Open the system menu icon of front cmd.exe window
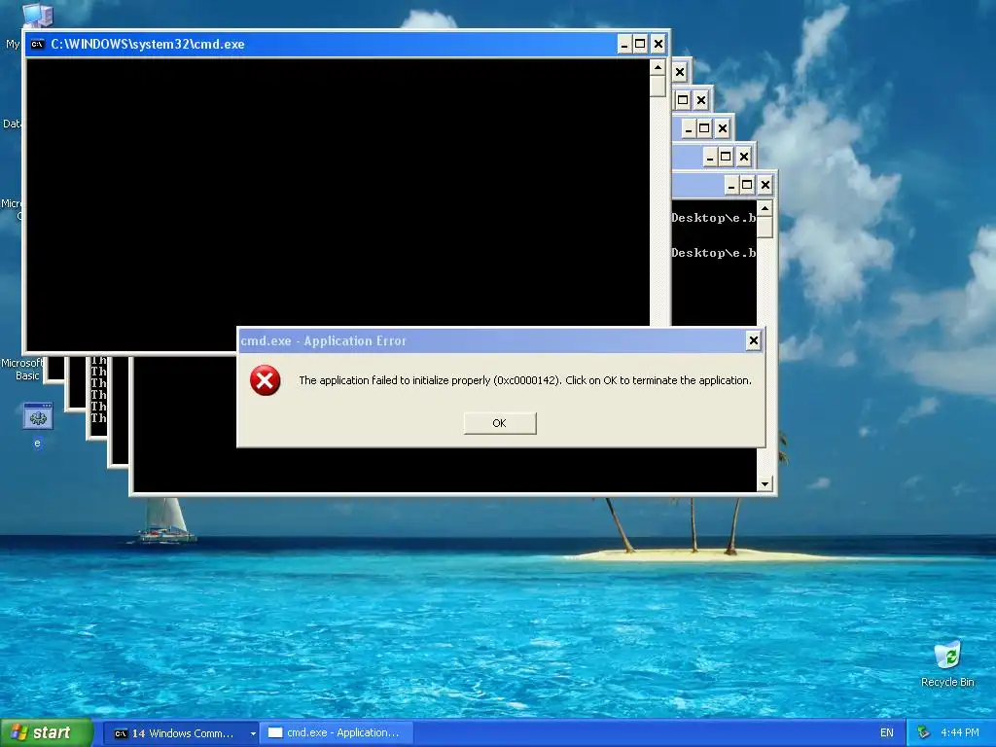The image size is (996, 747). 38,44
